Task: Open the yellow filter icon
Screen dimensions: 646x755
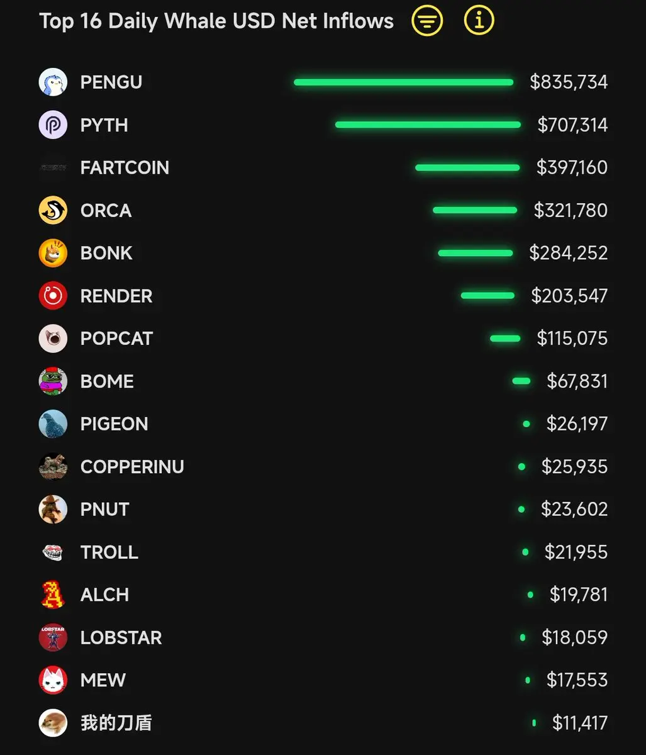Action: coord(427,21)
